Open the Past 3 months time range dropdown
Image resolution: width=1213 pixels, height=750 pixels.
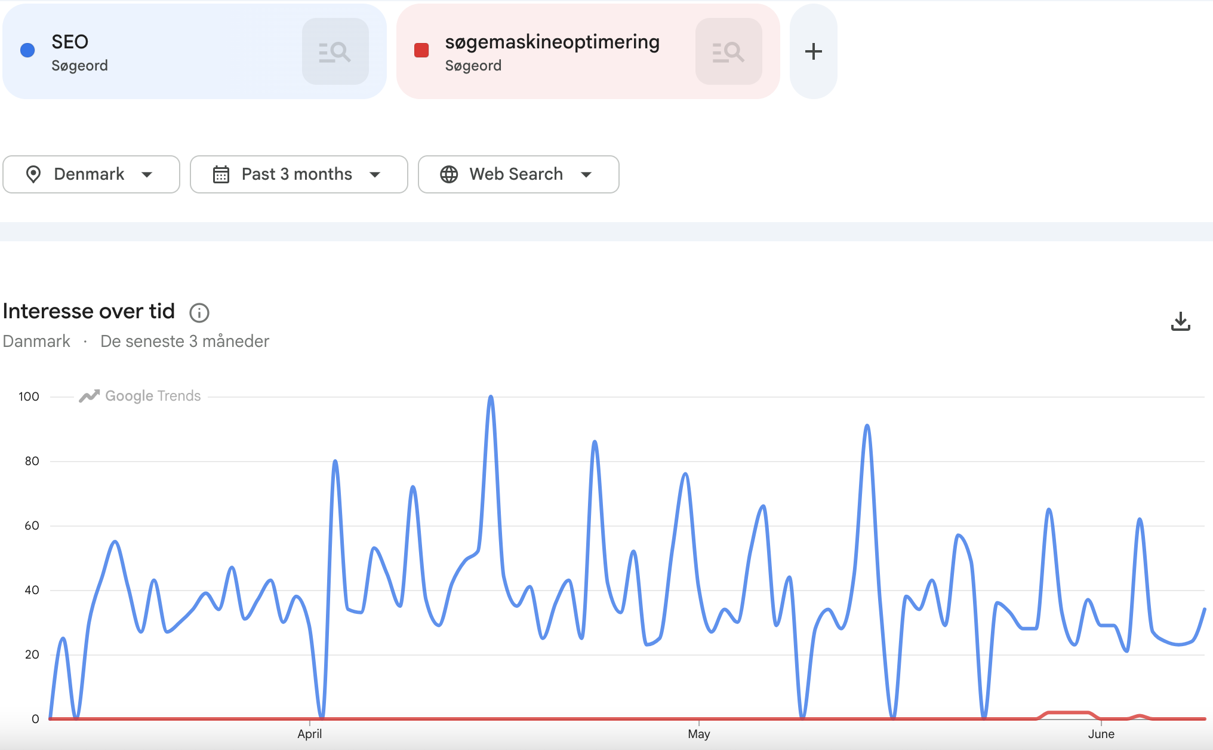click(299, 174)
